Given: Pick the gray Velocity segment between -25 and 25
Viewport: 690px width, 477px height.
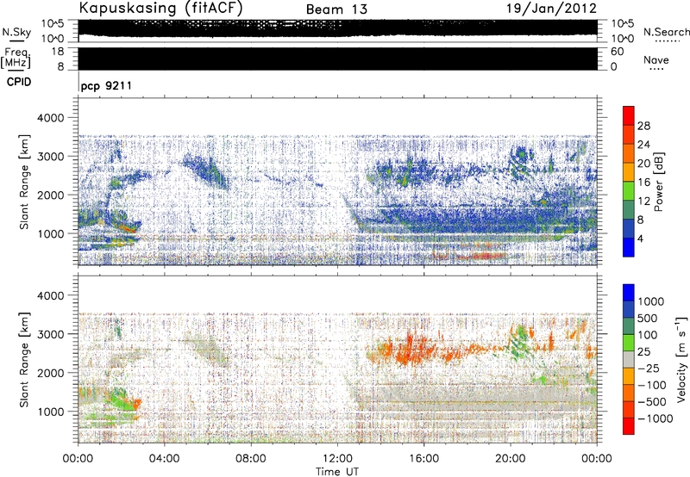Looking at the screenshot, I should [x=629, y=359].
